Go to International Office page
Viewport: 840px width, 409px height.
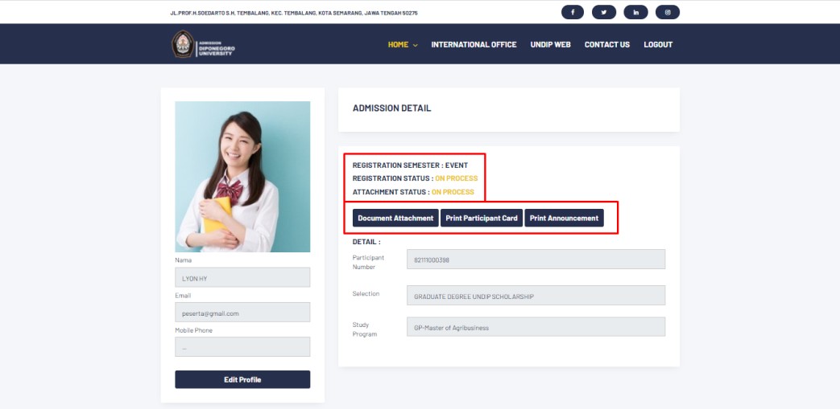(474, 45)
